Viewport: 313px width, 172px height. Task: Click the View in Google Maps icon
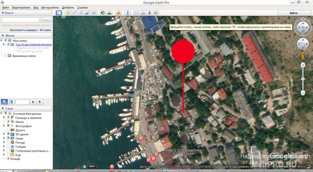[156, 13]
